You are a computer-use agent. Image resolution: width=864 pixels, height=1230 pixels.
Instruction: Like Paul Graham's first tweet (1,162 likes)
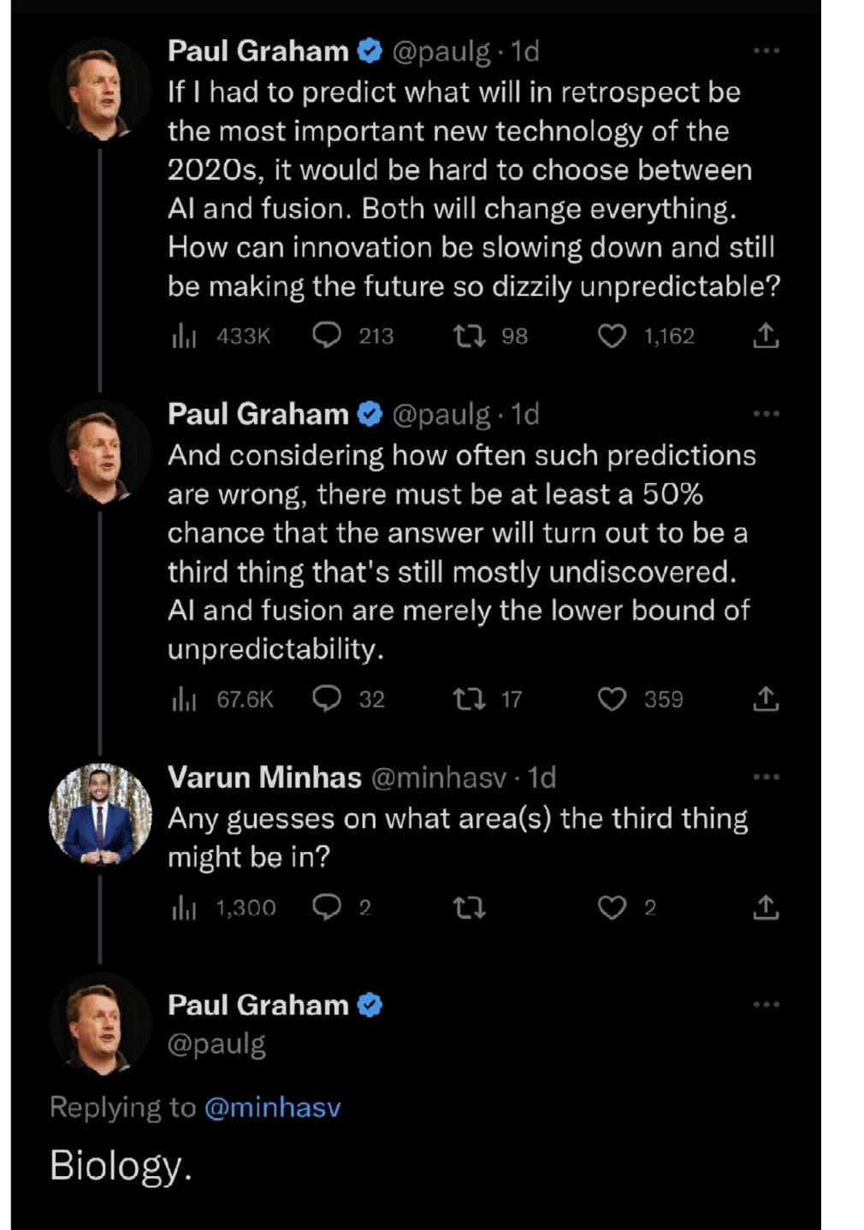pyautogui.click(x=611, y=336)
